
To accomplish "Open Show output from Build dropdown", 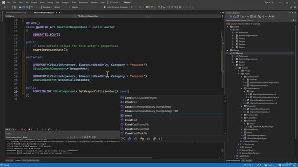I will pos(46,137).
